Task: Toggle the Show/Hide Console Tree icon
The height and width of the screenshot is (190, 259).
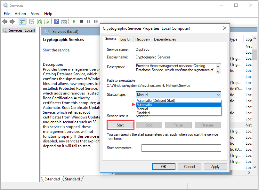Action: click(22, 21)
